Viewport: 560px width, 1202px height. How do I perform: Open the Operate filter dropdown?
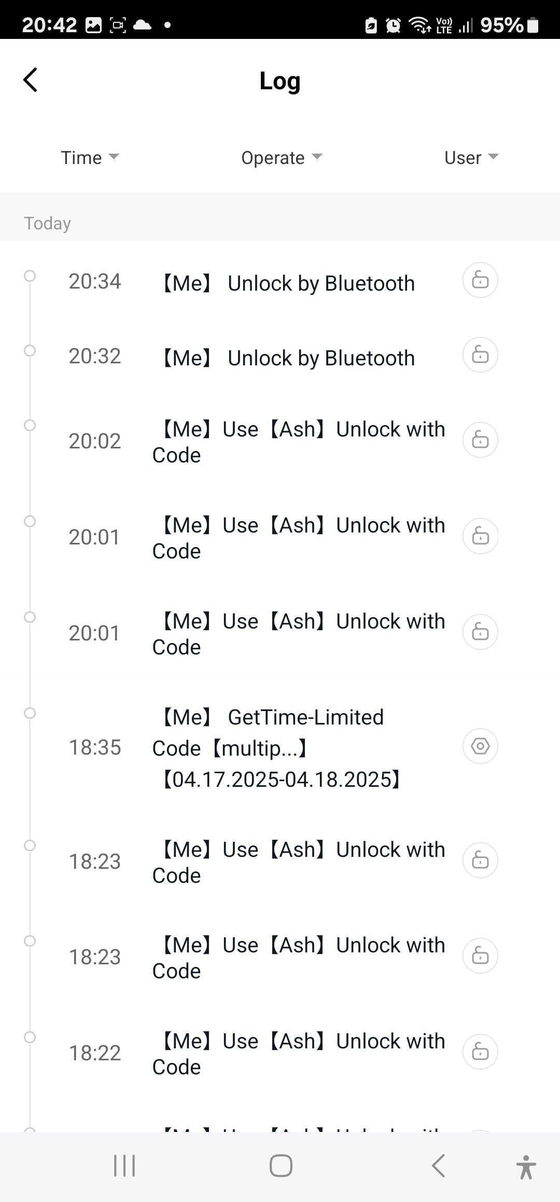[282, 157]
